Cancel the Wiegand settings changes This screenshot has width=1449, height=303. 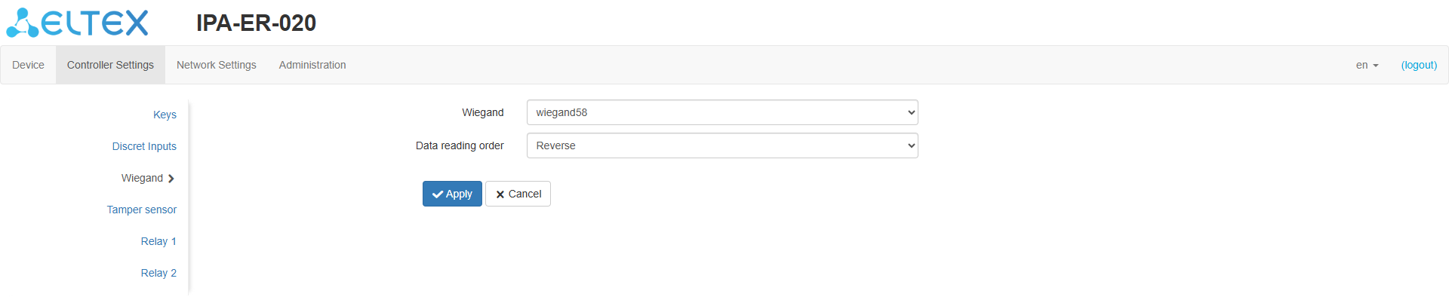click(x=518, y=194)
